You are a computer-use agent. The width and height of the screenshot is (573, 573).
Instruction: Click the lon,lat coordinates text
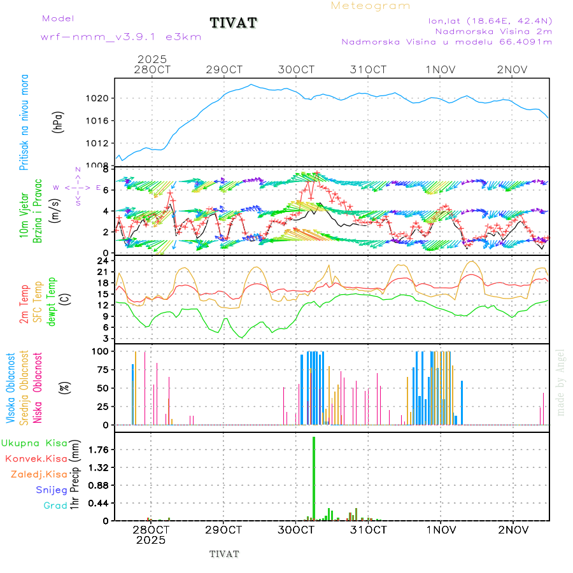(x=491, y=20)
